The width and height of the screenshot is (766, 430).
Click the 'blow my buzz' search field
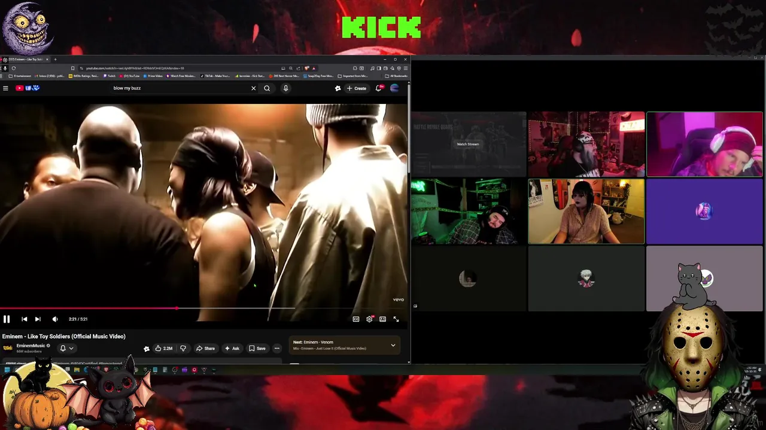coord(180,88)
